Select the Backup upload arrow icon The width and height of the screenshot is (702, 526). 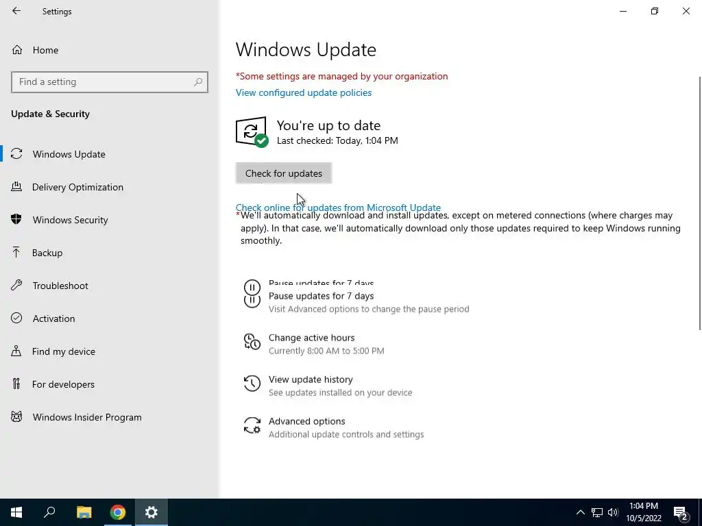pos(16,253)
